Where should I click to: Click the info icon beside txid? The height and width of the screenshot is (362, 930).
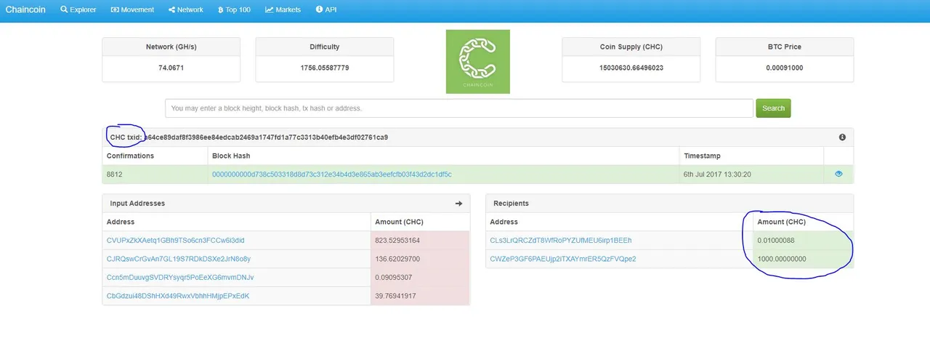(x=842, y=137)
